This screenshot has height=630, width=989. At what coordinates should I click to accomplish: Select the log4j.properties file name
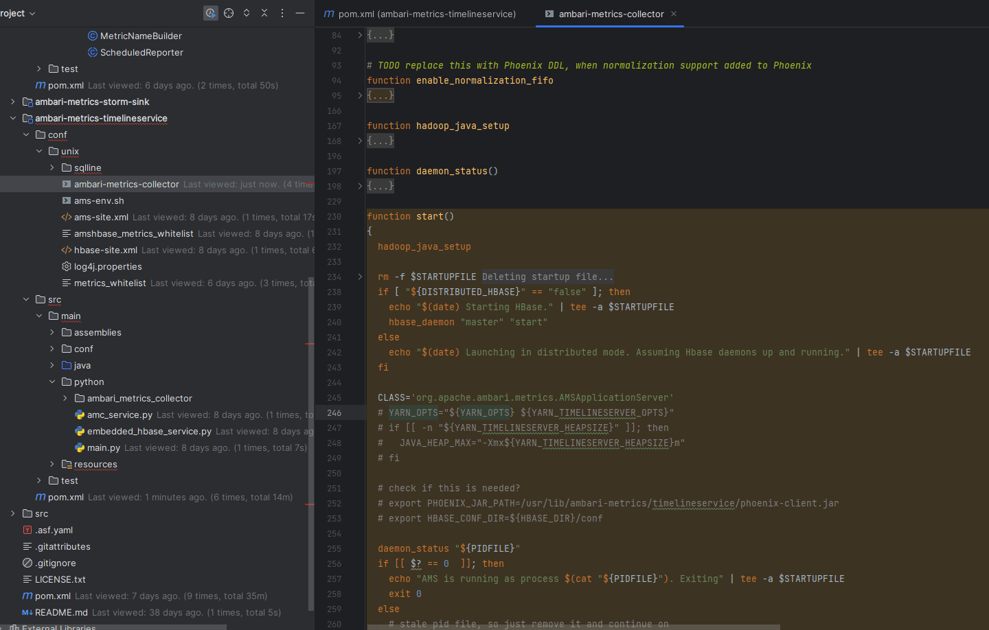108,266
